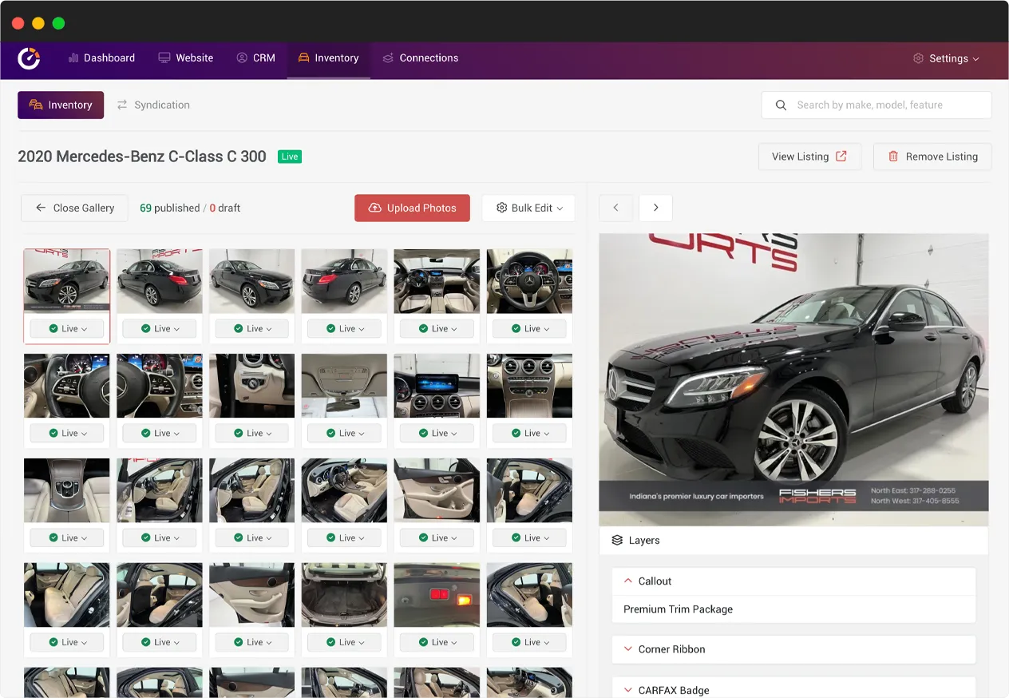Click the View Listing button
The width and height of the screenshot is (1009, 698).
point(809,157)
